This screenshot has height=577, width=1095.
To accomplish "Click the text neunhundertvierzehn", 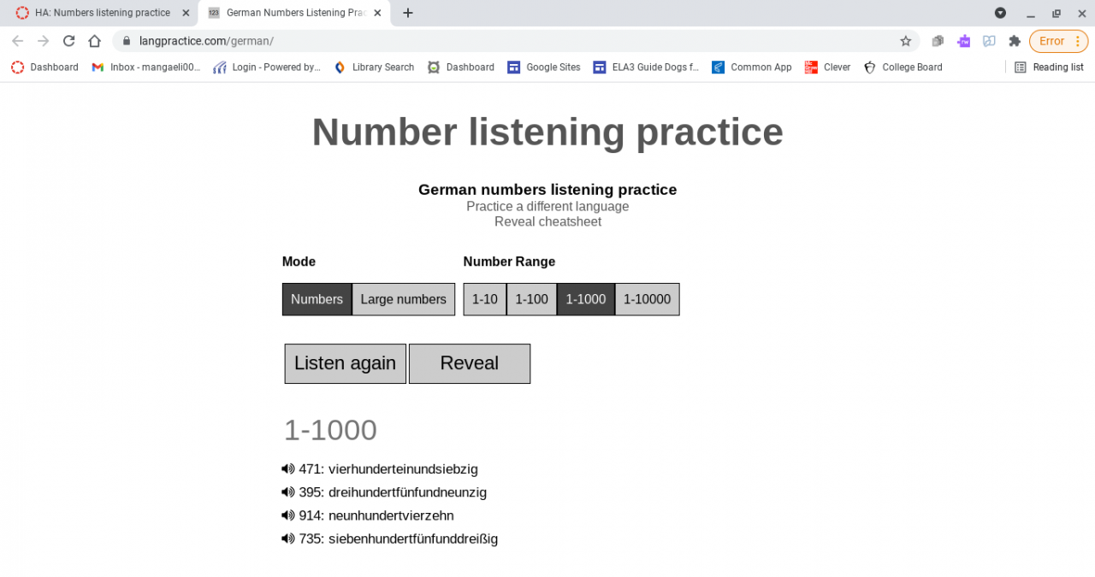I will pos(391,515).
